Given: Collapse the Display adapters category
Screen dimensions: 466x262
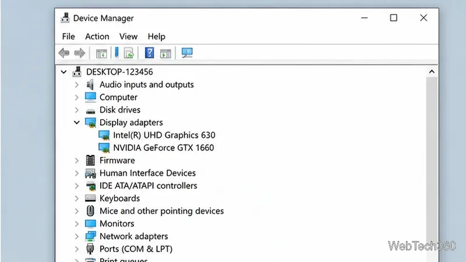Looking at the screenshot, I should point(77,122).
